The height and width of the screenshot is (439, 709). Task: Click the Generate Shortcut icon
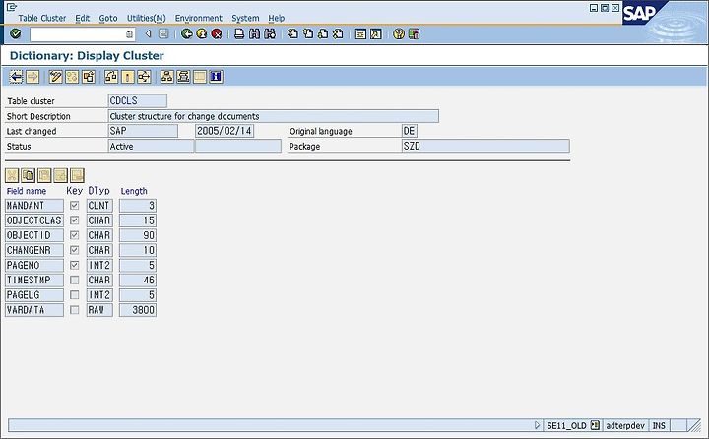pyautogui.click(x=376, y=33)
